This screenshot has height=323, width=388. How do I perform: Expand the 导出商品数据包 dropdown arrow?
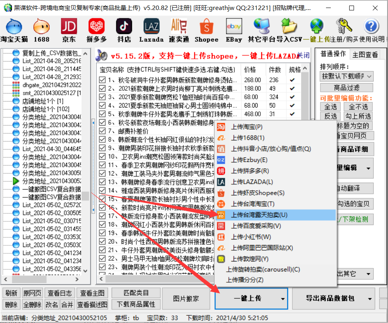point(370,299)
